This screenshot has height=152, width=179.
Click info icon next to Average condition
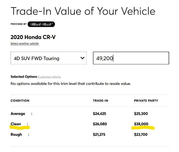32,114
